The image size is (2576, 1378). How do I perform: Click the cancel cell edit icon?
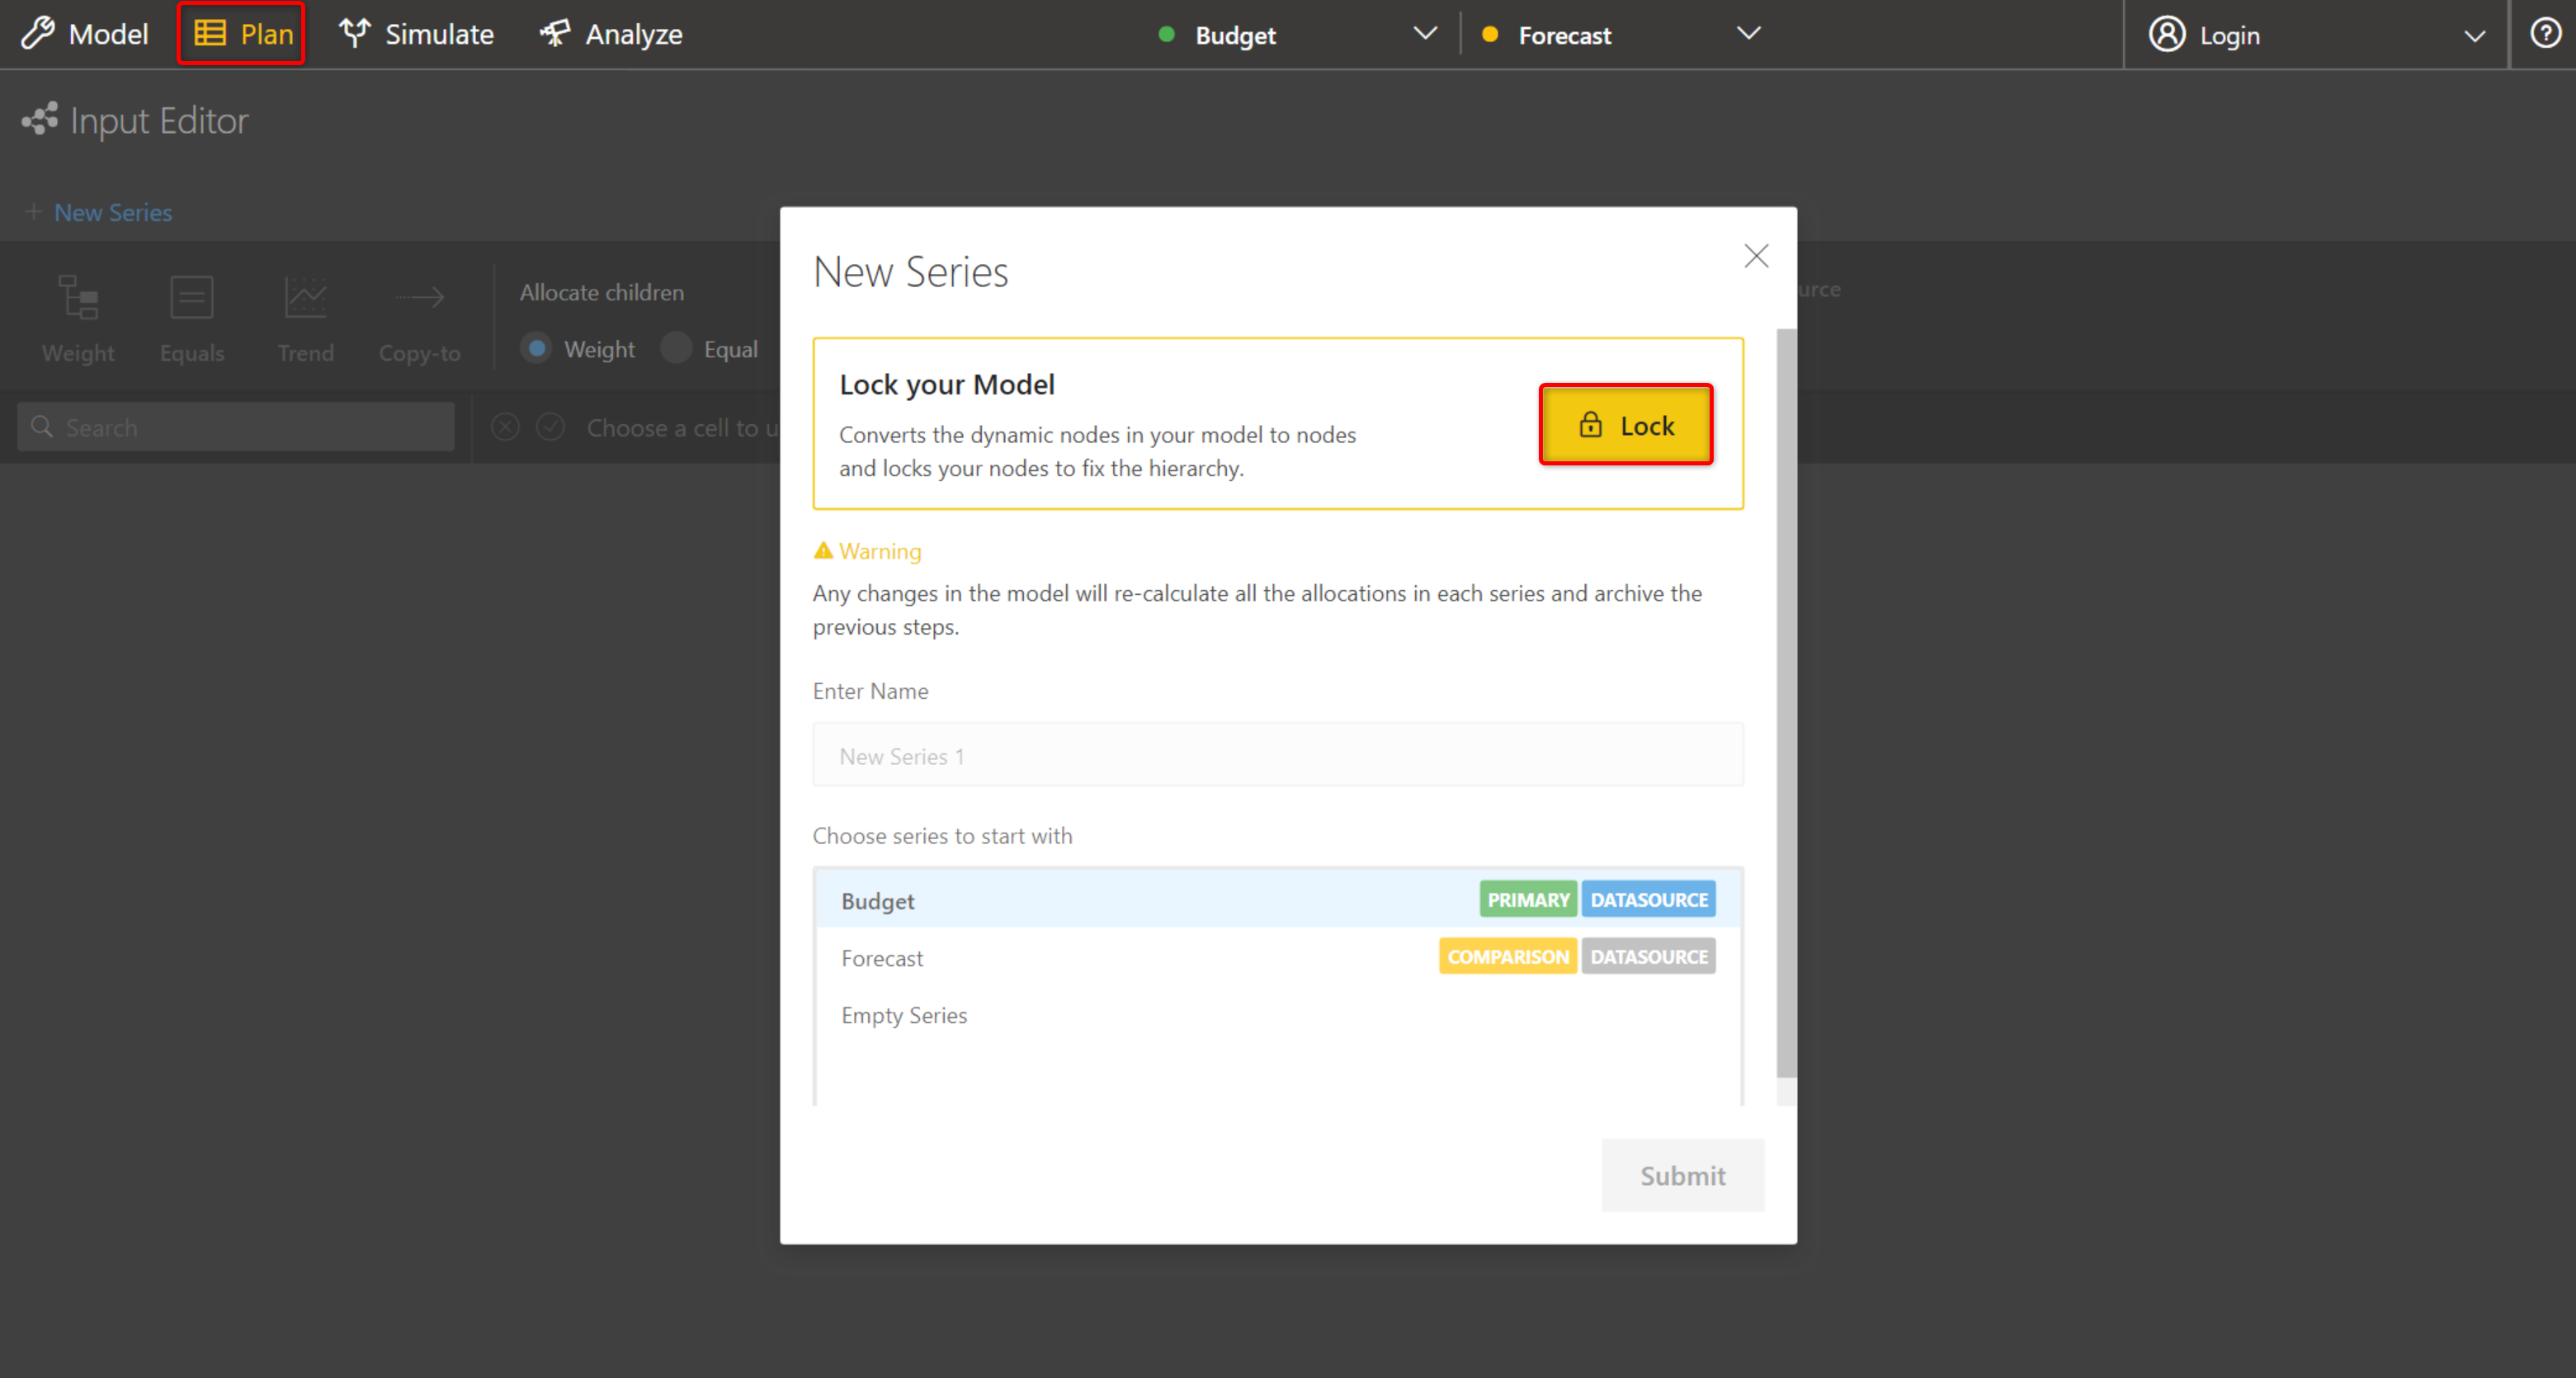tap(506, 427)
